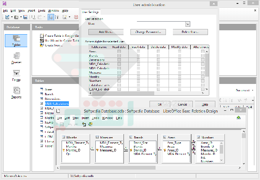Screen dimensions: 260x180
Task: Select the Reports database section icon
Action: click(16, 93)
